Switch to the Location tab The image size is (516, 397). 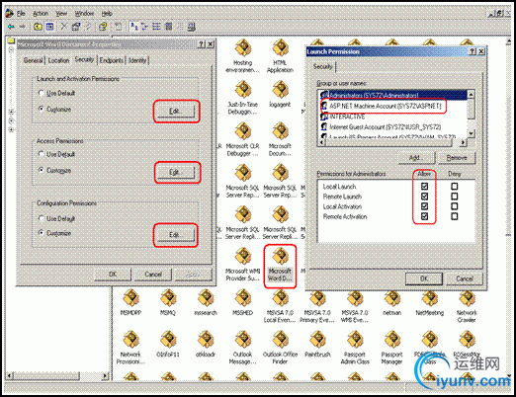coord(58,60)
